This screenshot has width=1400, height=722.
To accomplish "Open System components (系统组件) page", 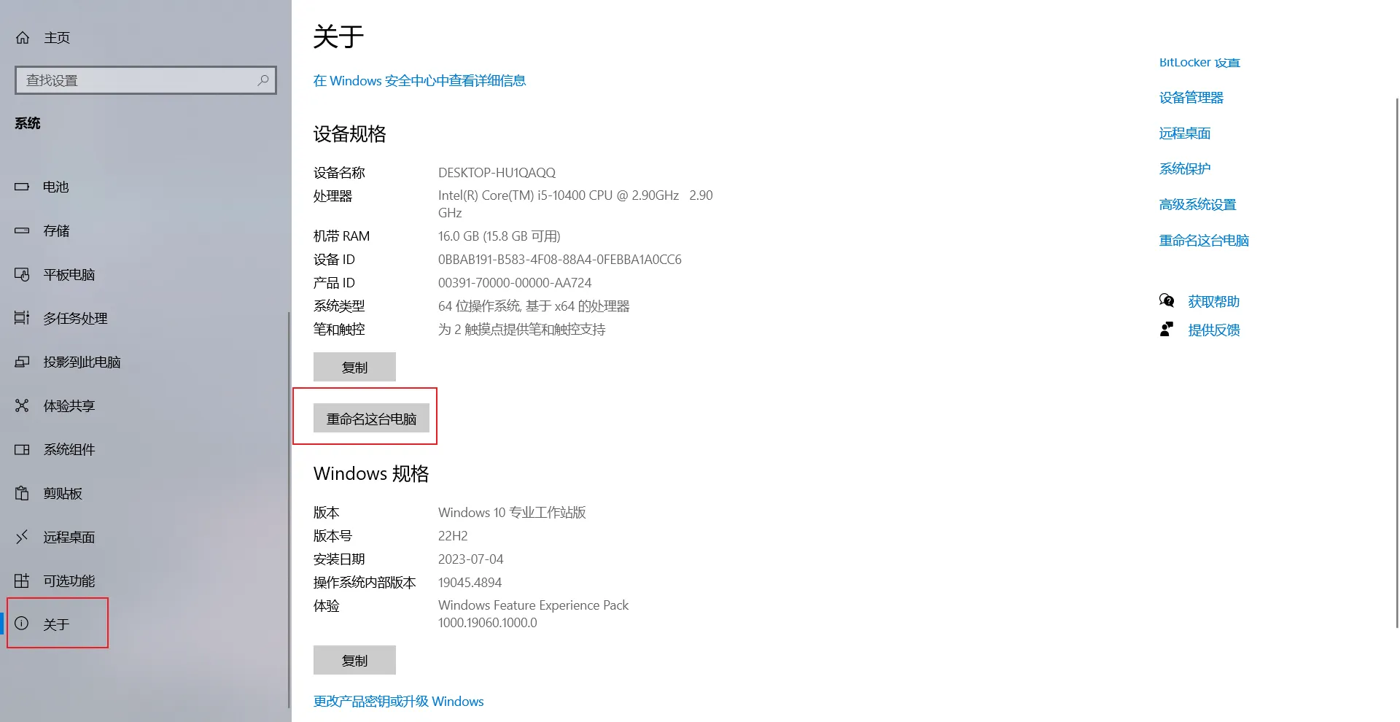I will (69, 449).
